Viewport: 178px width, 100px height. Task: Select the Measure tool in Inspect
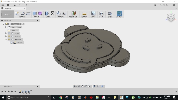click(84, 14)
